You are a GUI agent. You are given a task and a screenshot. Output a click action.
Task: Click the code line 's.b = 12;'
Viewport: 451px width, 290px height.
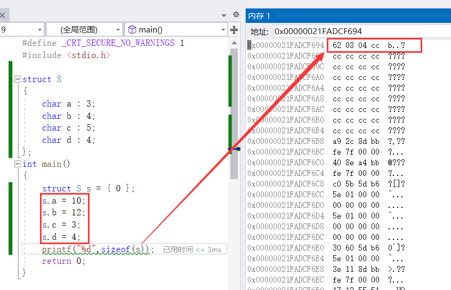click(63, 212)
